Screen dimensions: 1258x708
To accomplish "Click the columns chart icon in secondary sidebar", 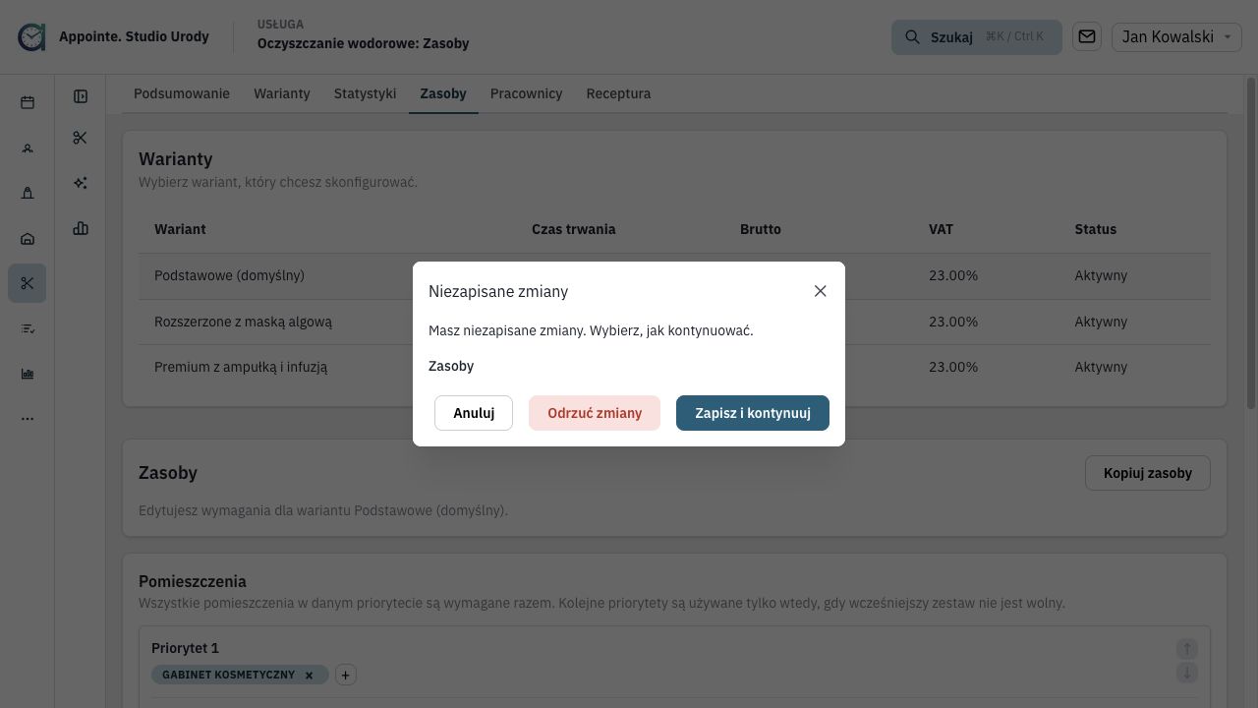I will tap(81, 228).
